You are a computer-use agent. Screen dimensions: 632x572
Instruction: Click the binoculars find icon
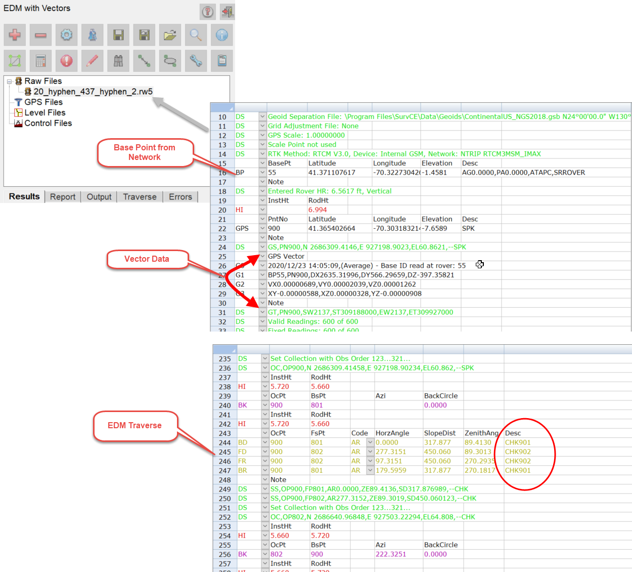click(118, 61)
